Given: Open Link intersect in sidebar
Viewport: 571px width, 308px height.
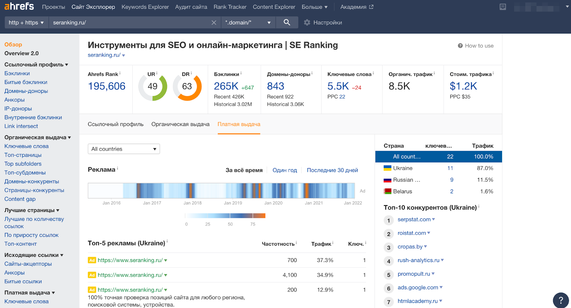Looking at the screenshot, I should coord(21,126).
